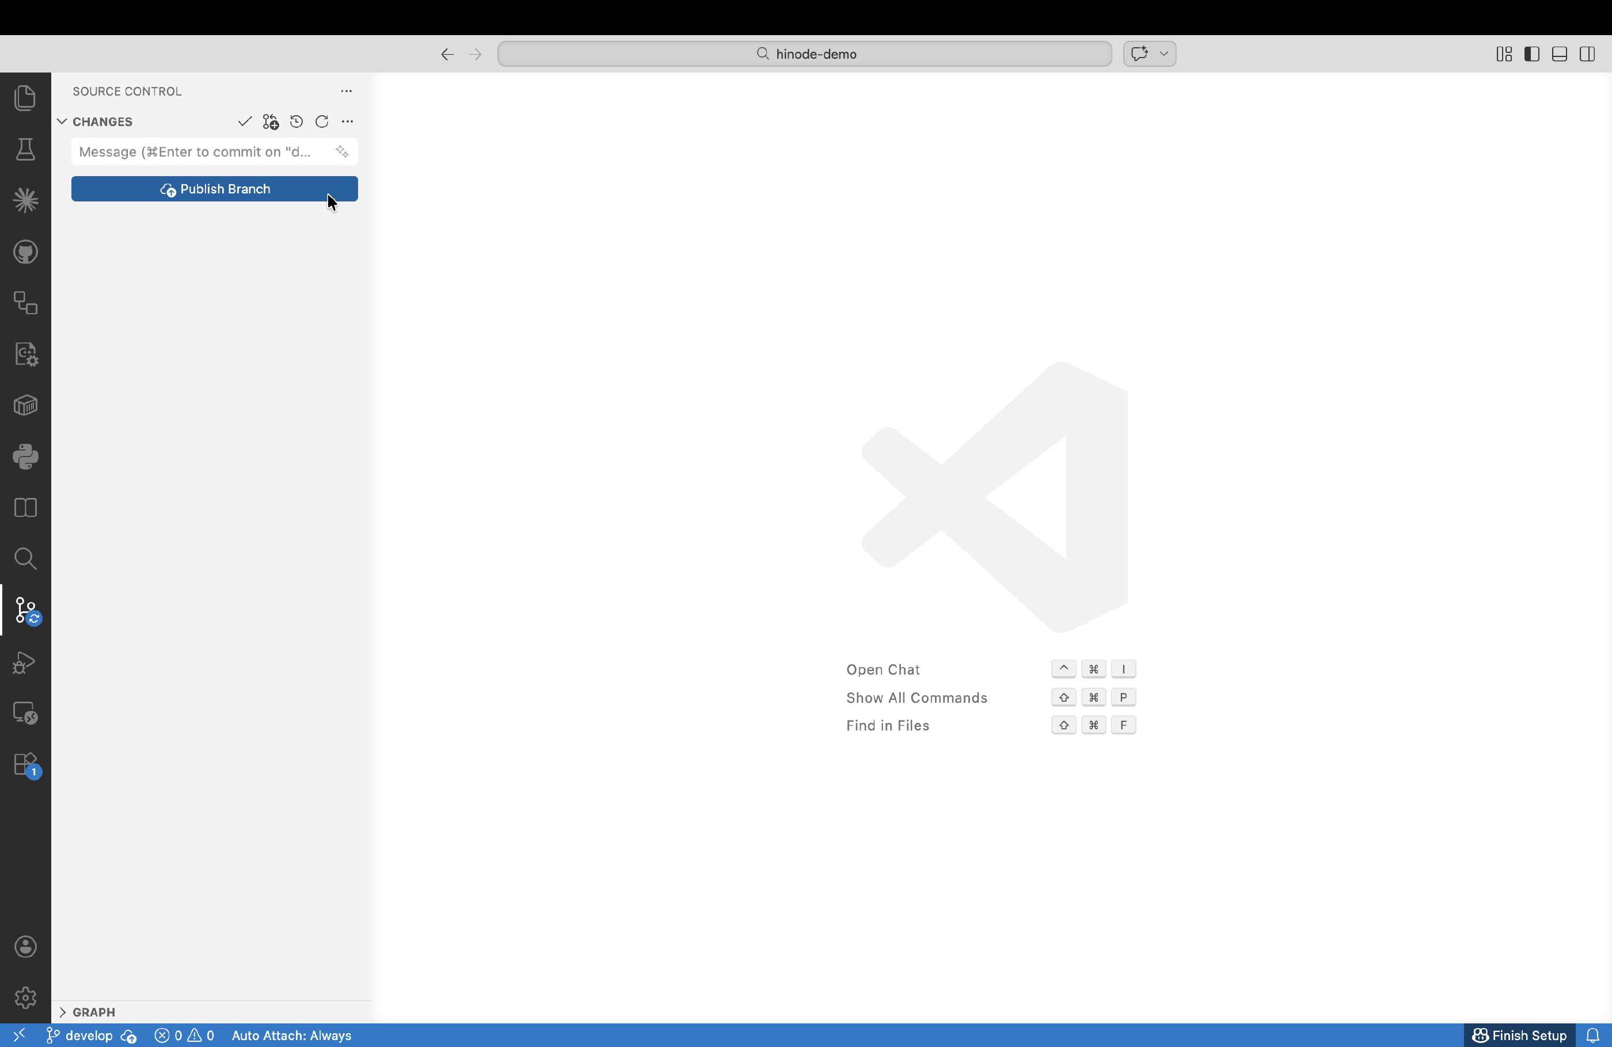
Task: Open the Extensions view with badge
Action: pyautogui.click(x=25, y=764)
